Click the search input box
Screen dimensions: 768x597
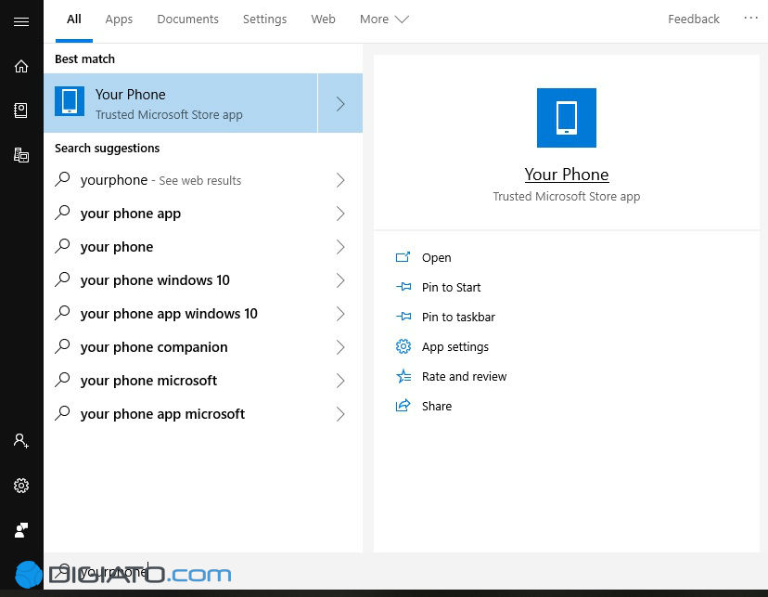[405, 572]
